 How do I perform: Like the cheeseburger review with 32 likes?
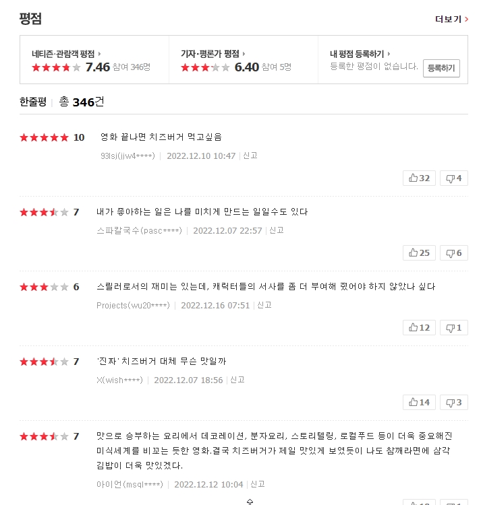(419, 178)
